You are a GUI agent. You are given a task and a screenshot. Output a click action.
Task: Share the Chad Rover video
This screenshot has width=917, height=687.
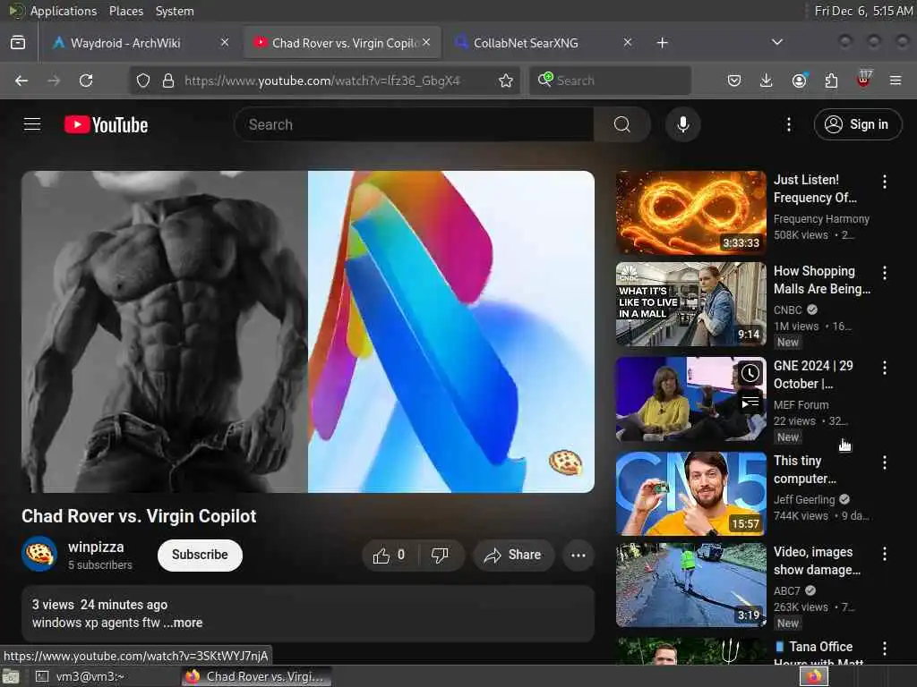[512, 555]
